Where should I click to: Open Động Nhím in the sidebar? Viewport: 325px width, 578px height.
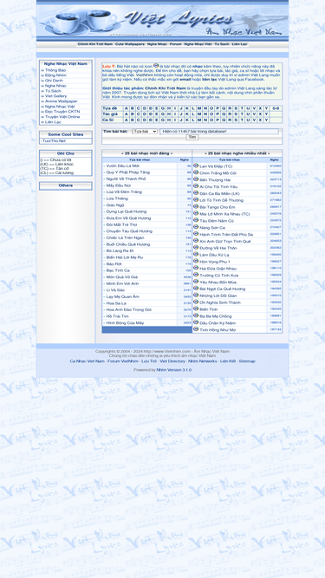[x=55, y=75]
